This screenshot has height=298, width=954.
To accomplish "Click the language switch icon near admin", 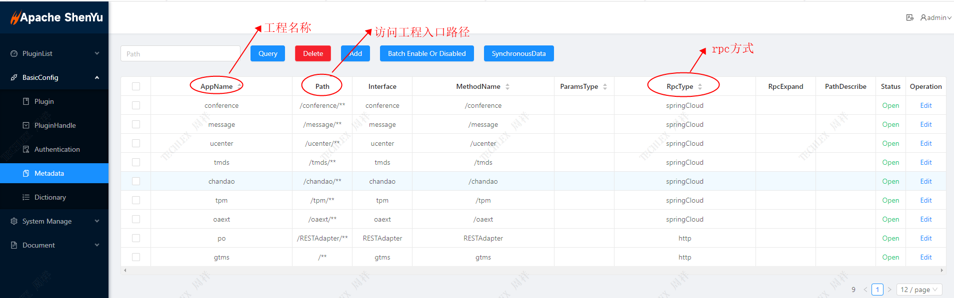I will click(910, 17).
